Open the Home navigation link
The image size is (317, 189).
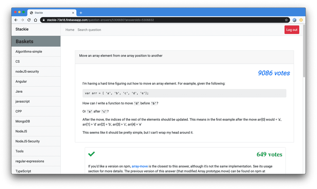point(70,30)
